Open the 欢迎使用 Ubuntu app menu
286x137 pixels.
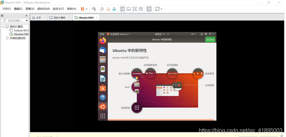click(118, 34)
